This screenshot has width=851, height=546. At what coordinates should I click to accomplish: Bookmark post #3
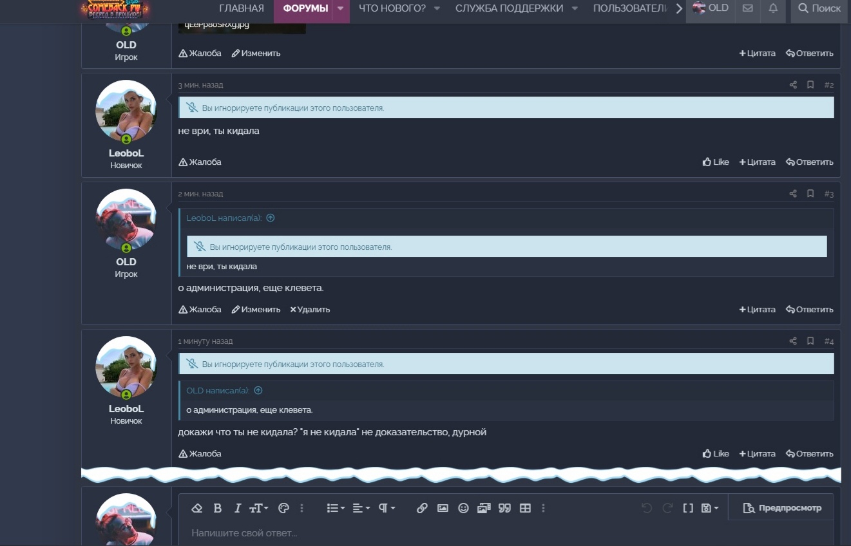click(x=810, y=194)
